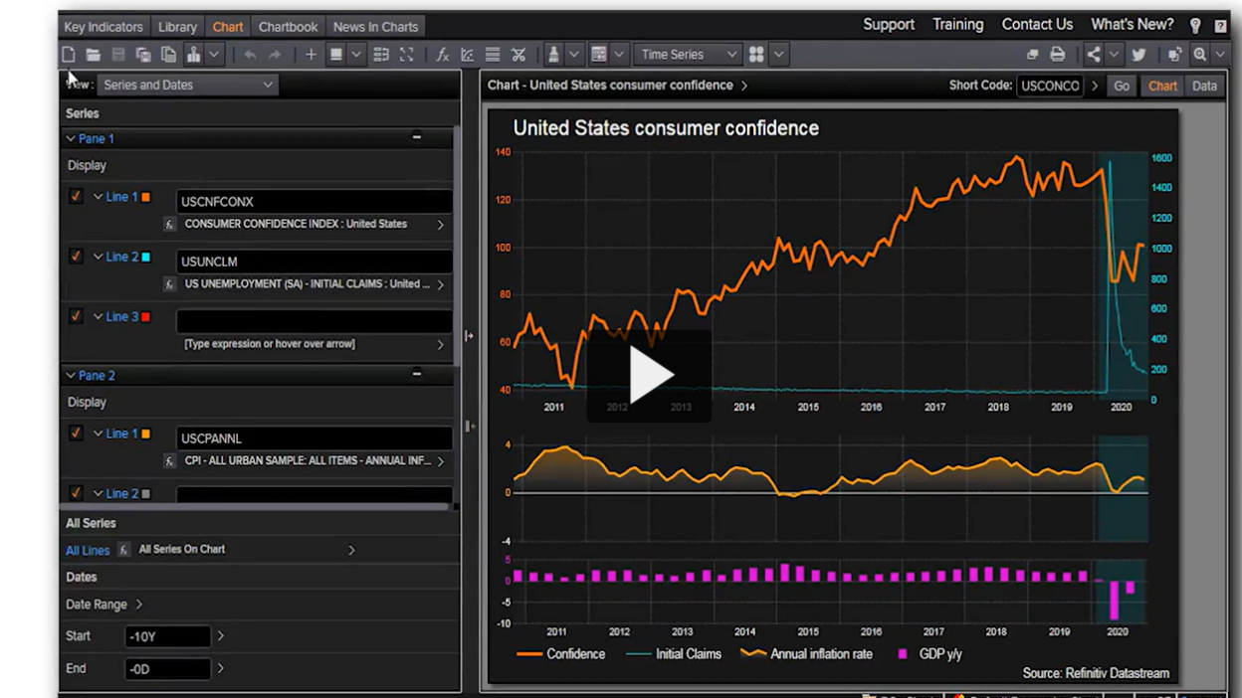Click the share icon in the toolbar
This screenshot has width=1242, height=698.
tap(1094, 55)
